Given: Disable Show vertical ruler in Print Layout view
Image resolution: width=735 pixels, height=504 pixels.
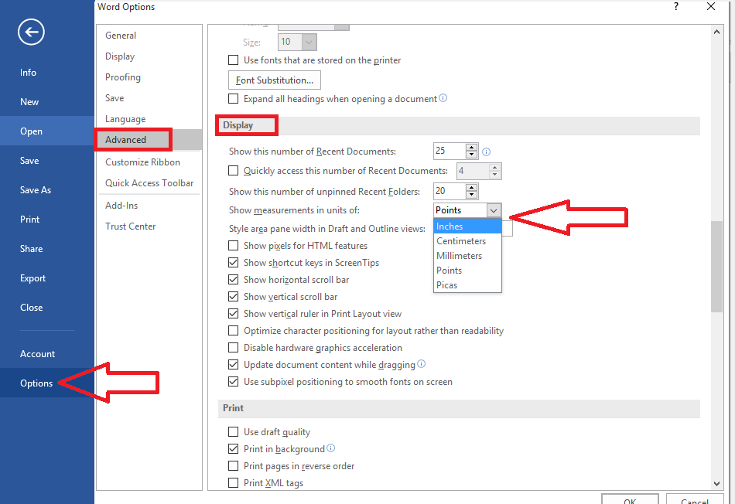Looking at the screenshot, I should [x=234, y=314].
